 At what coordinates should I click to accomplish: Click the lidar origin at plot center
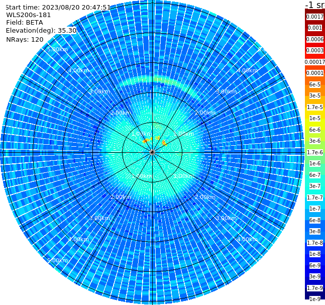point(152,152)
